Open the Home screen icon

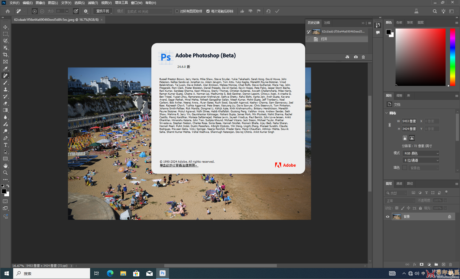(x=8, y=11)
